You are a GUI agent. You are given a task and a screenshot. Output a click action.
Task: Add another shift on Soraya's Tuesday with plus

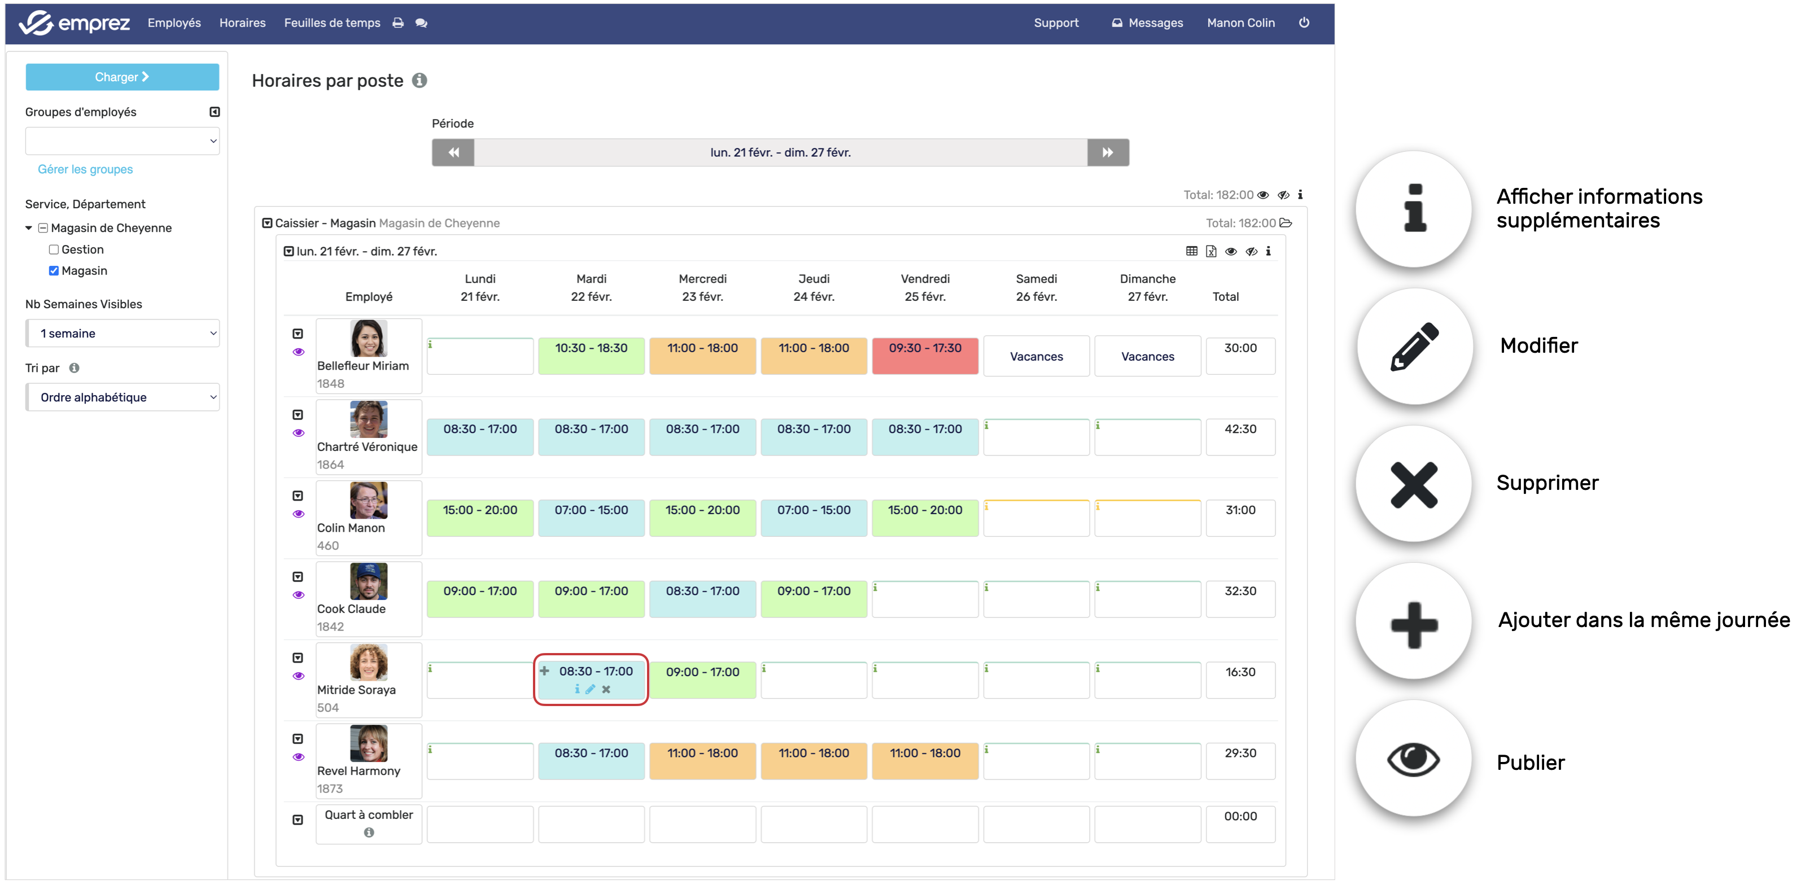point(544,671)
